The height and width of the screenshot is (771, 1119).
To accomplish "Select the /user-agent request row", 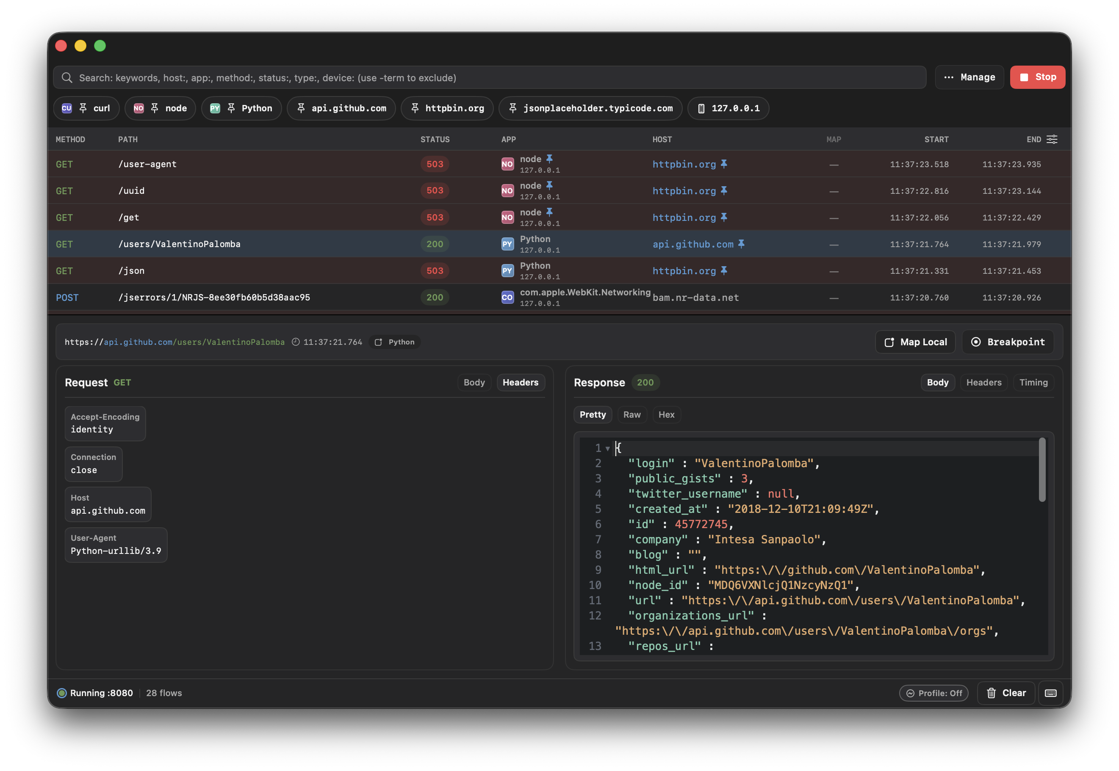I will coord(559,164).
